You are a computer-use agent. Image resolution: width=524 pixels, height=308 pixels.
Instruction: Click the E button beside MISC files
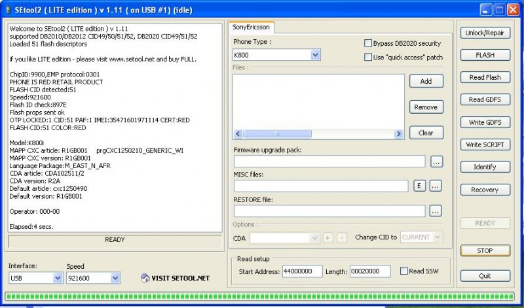click(419, 186)
